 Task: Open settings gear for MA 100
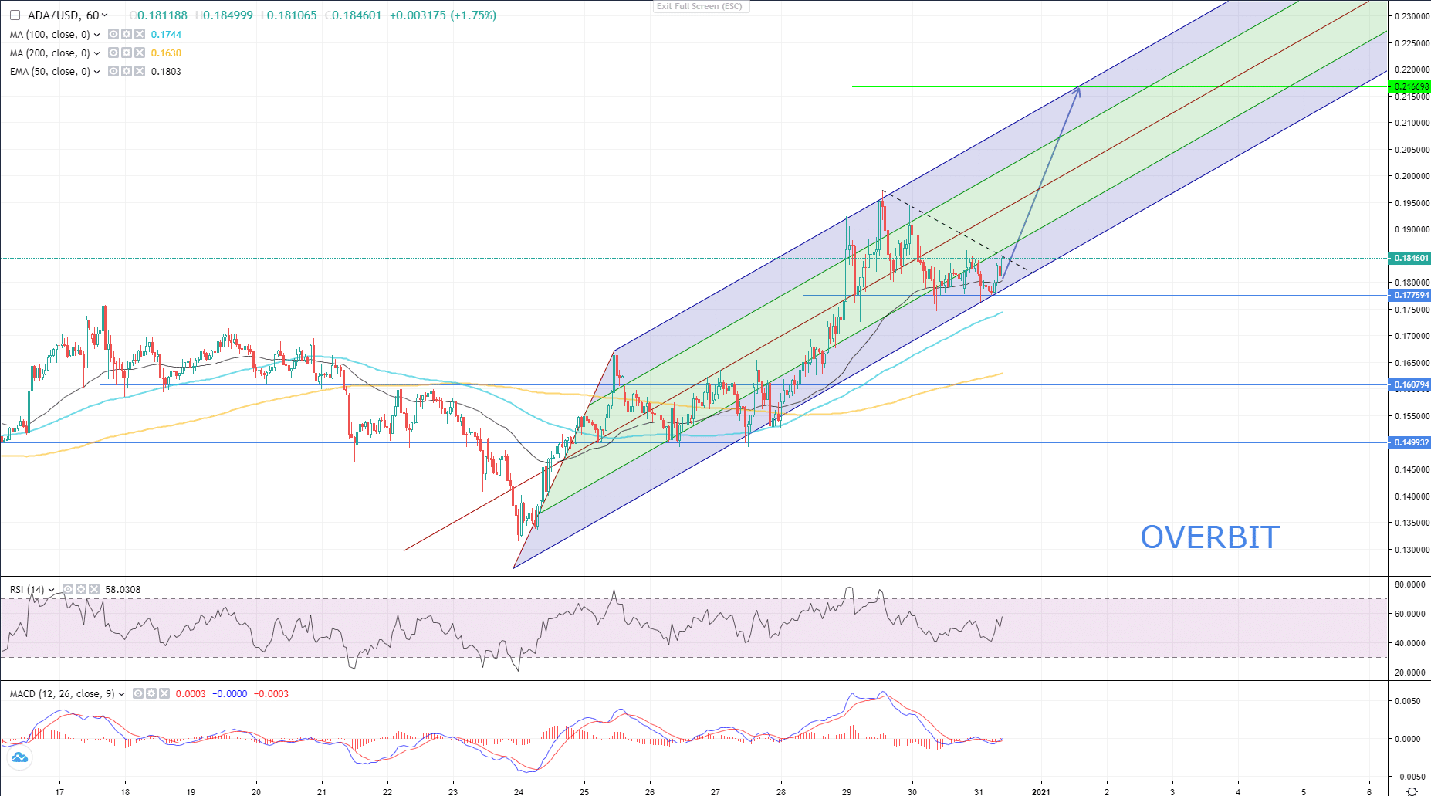tap(127, 34)
